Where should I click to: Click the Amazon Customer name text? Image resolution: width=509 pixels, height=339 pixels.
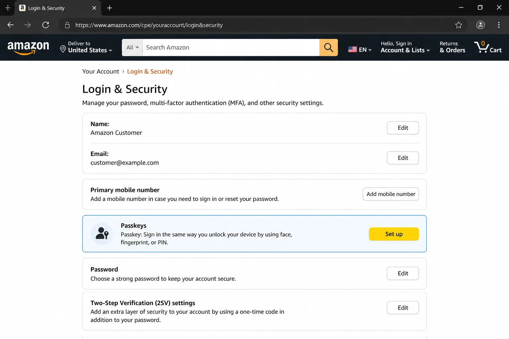(x=116, y=133)
